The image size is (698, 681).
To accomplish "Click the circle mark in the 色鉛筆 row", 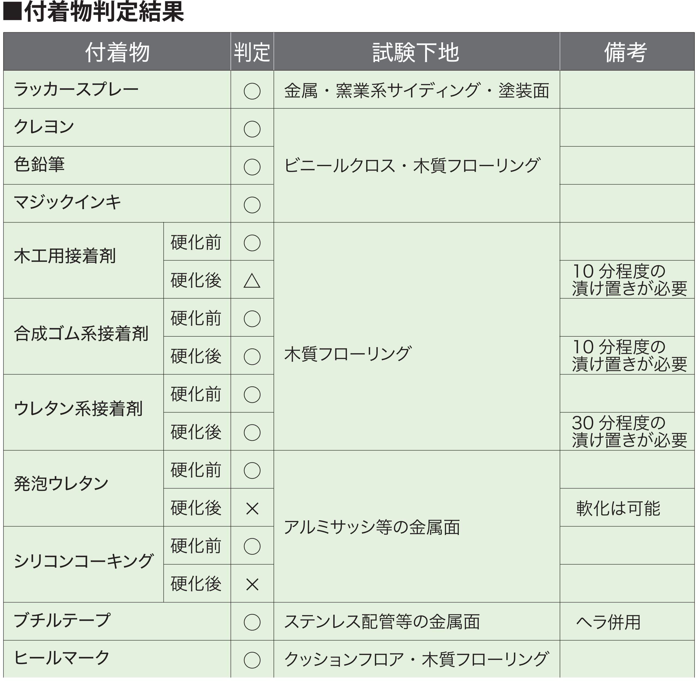I will tap(252, 167).
